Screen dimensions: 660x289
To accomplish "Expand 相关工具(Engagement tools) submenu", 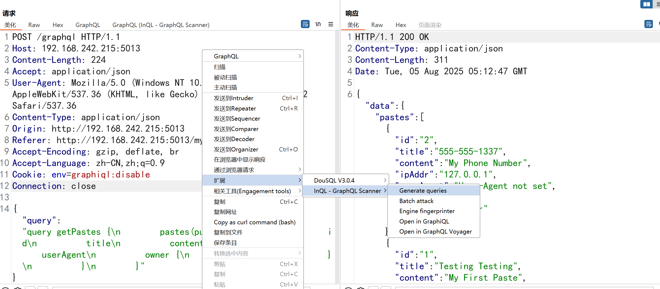I will click(x=253, y=191).
